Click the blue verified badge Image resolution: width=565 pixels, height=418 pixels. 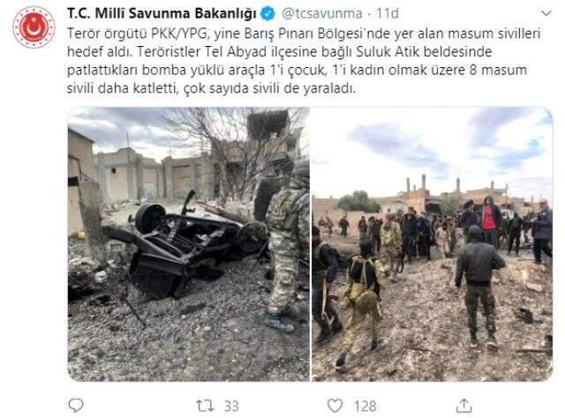[268, 14]
